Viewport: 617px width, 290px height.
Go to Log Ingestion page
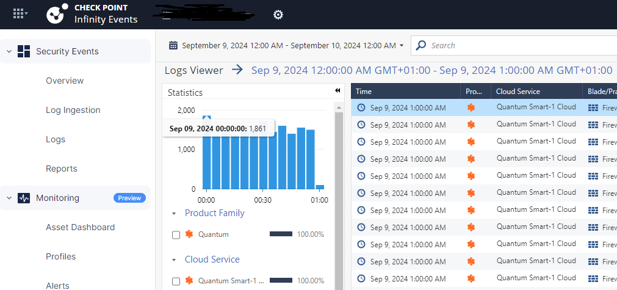[73, 110]
